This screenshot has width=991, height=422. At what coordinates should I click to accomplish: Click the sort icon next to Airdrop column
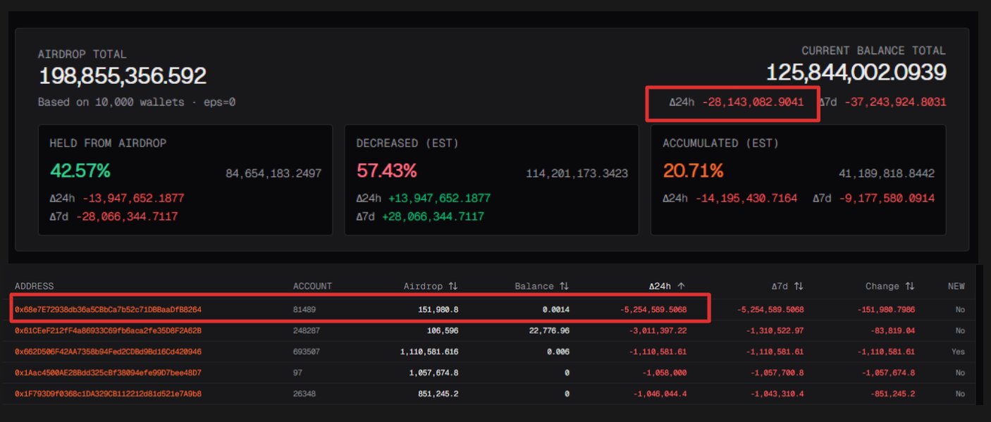tap(453, 287)
